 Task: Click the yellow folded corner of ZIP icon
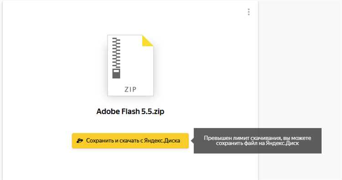148,41
